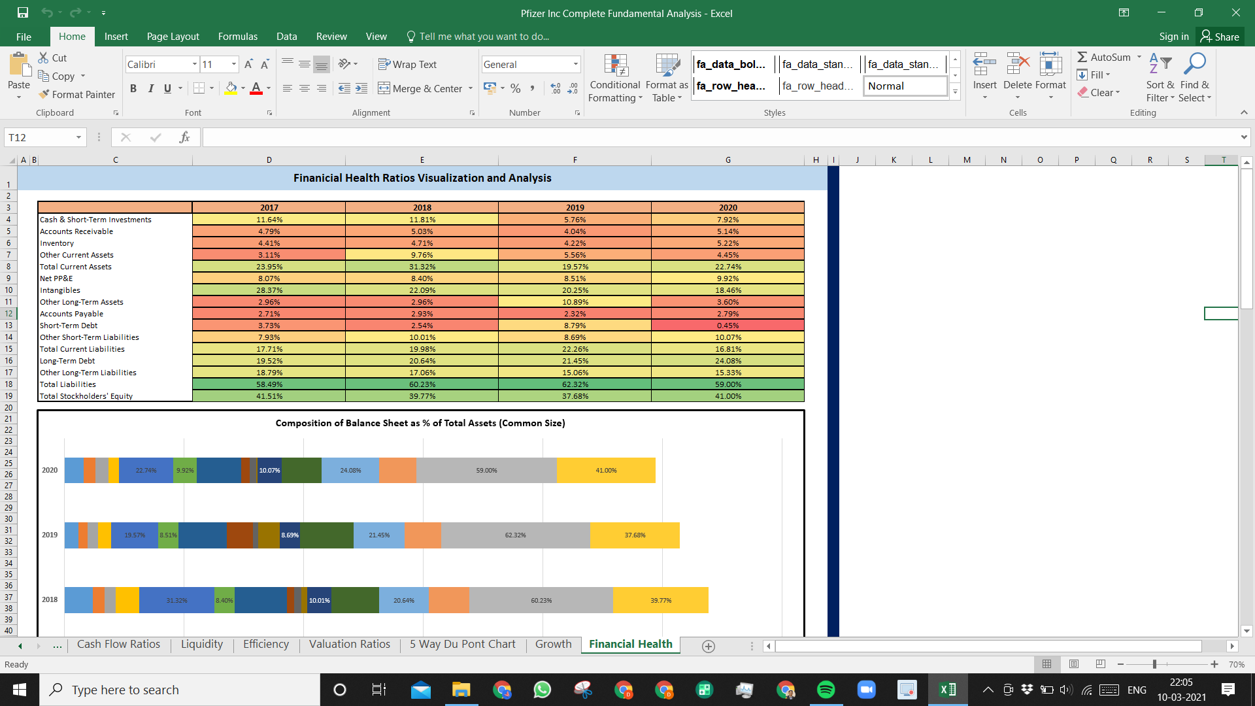Image resolution: width=1255 pixels, height=706 pixels.
Task: Click the Share button
Action: [x=1220, y=37]
